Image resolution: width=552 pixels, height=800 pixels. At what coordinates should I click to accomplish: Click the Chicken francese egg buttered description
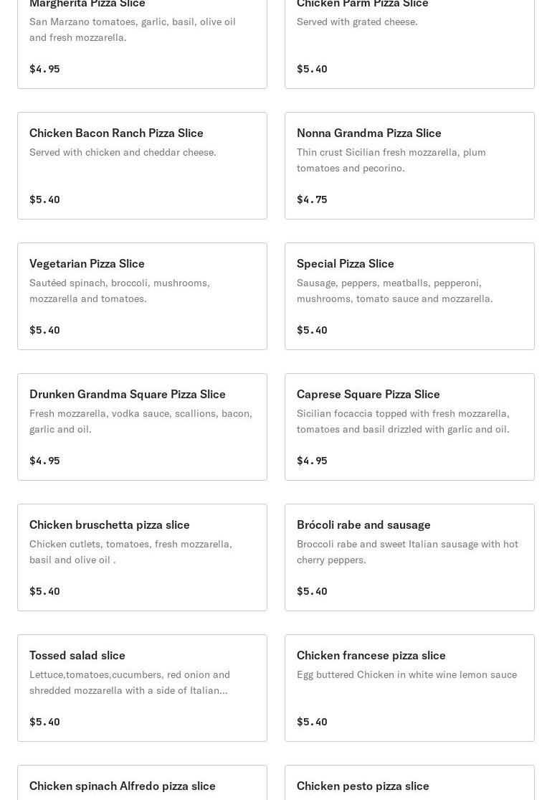tap(406, 674)
